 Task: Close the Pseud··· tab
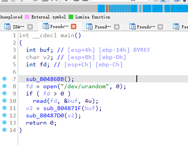click(117, 27)
